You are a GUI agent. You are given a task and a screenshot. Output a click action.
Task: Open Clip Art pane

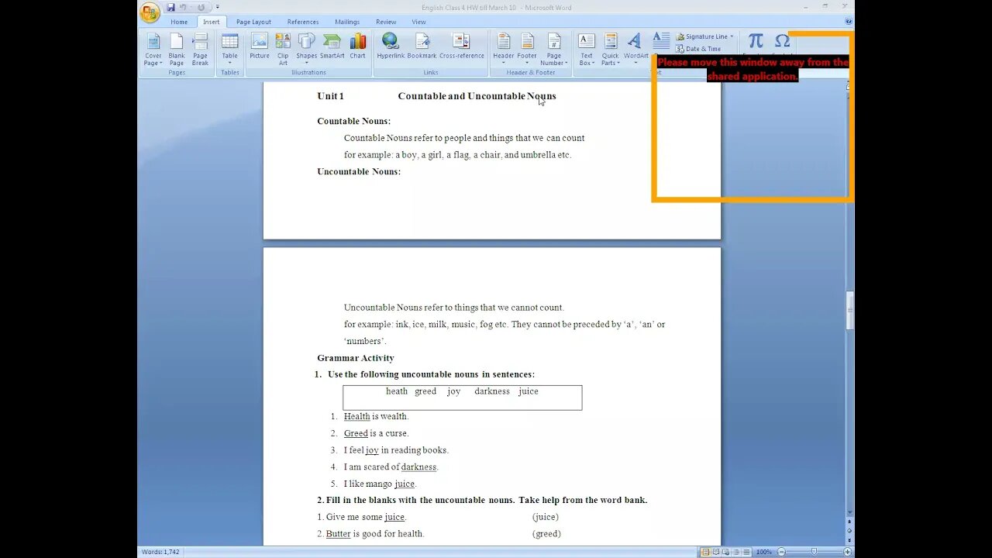point(283,50)
